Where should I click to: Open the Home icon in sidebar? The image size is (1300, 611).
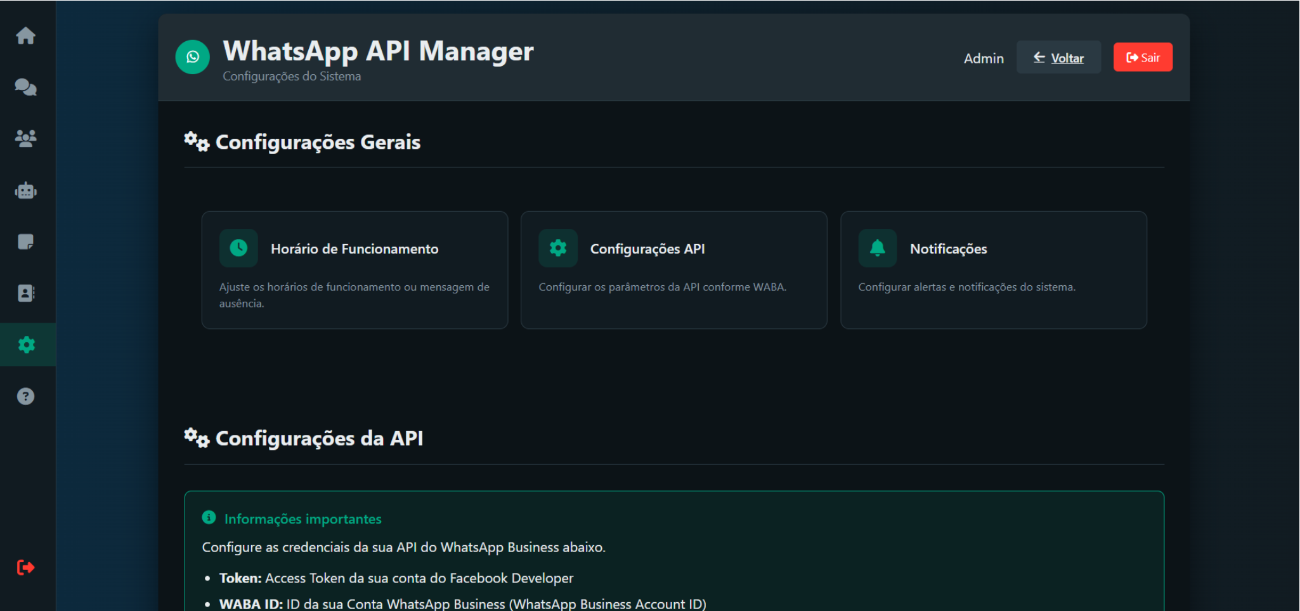[x=25, y=35]
